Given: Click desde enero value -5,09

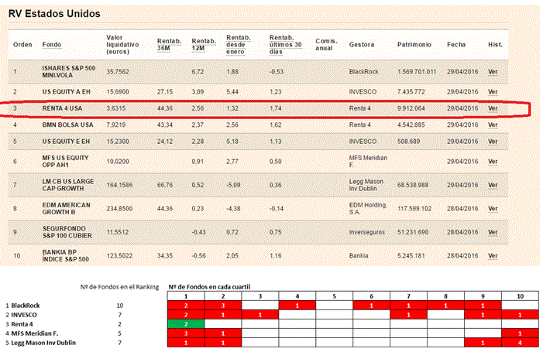Looking at the screenshot, I should (233, 185).
